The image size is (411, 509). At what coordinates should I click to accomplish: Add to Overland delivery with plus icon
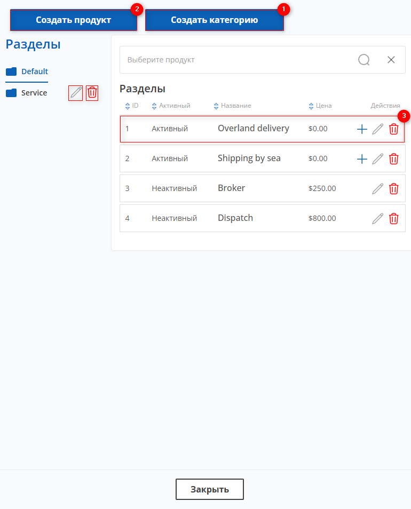coord(362,129)
